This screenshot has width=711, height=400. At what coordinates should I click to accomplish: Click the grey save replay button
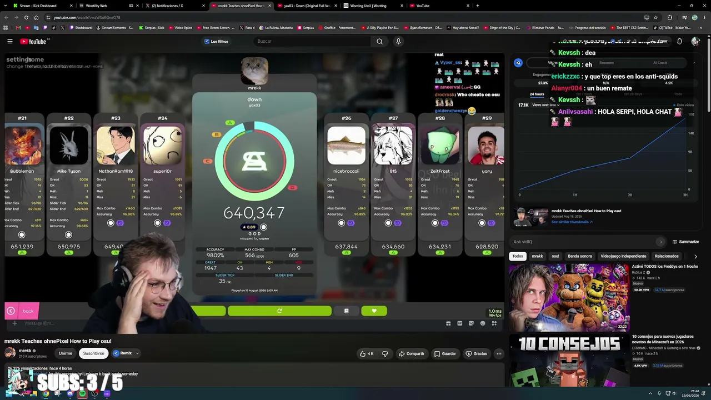(x=346, y=311)
